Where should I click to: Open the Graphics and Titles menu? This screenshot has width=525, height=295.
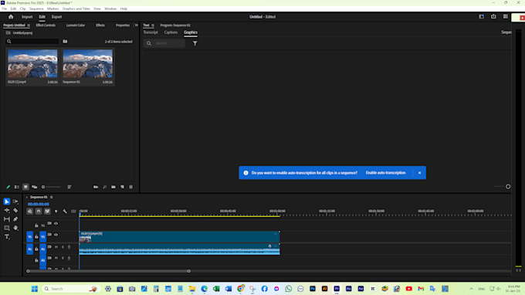point(76,8)
